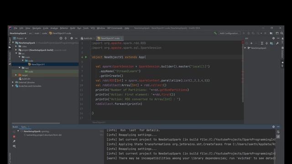The height and width of the screenshot is (164, 292).
Task: Open the Build menu
Action: coord(73,28)
